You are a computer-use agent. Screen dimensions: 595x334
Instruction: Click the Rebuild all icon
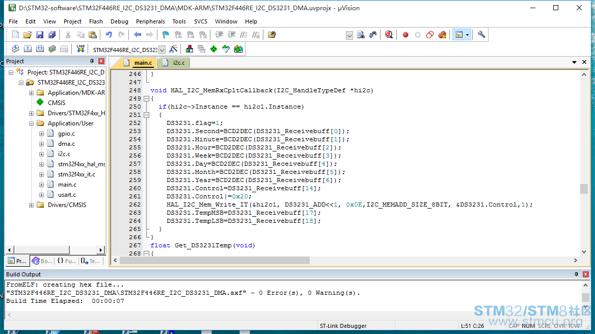[x=40, y=48]
